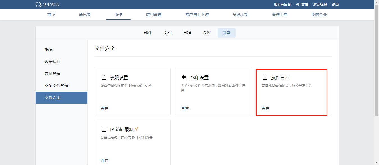This screenshot has height=165, width=379.
Task: Switch to the 文档 sub-tab
Action: [x=168, y=33]
